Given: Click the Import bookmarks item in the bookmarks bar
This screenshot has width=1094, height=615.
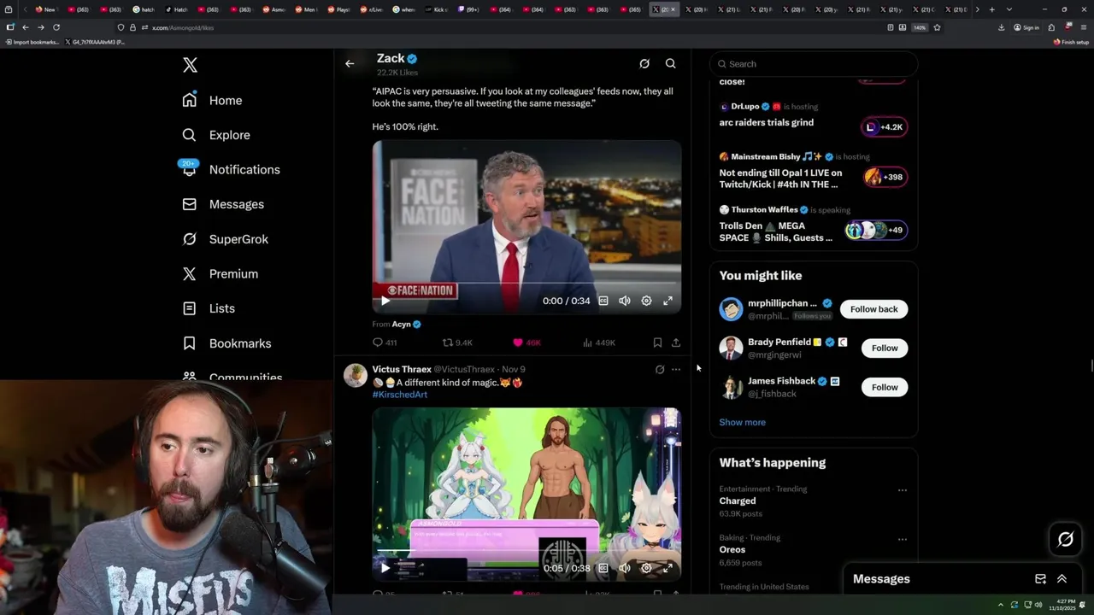Looking at the screenshot, I should click(x=32, y=42).
